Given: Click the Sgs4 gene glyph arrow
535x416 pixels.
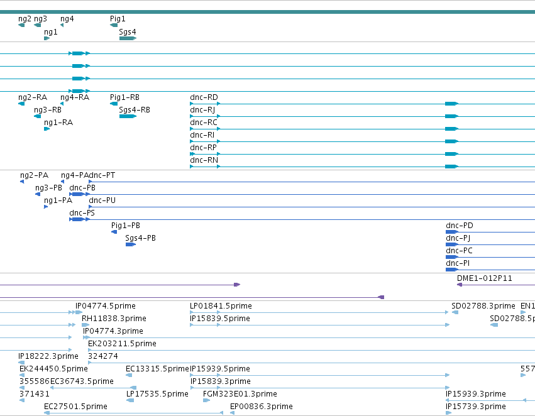Looking at the screenshot, I should [x=128, y=38].
